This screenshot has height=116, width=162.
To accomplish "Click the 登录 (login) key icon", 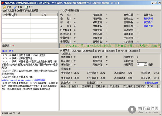I will coord(4,7).
